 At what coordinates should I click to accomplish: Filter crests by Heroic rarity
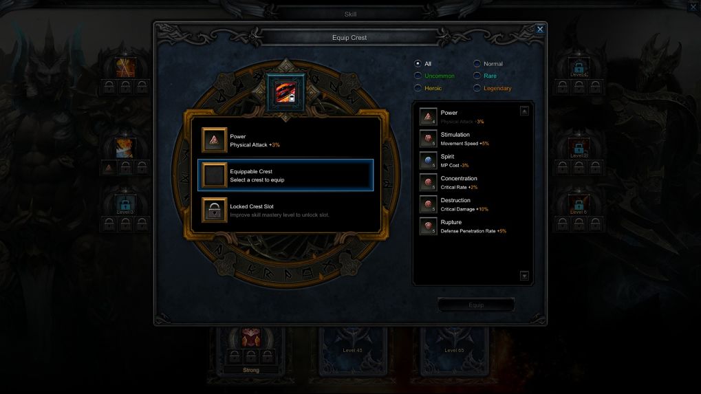pyautogui.click(x=418, y=88)
